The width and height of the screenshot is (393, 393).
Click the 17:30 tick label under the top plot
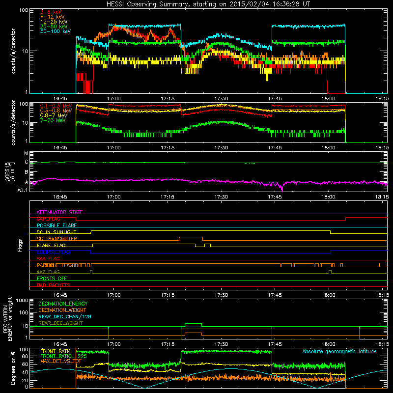pos(222,99)
